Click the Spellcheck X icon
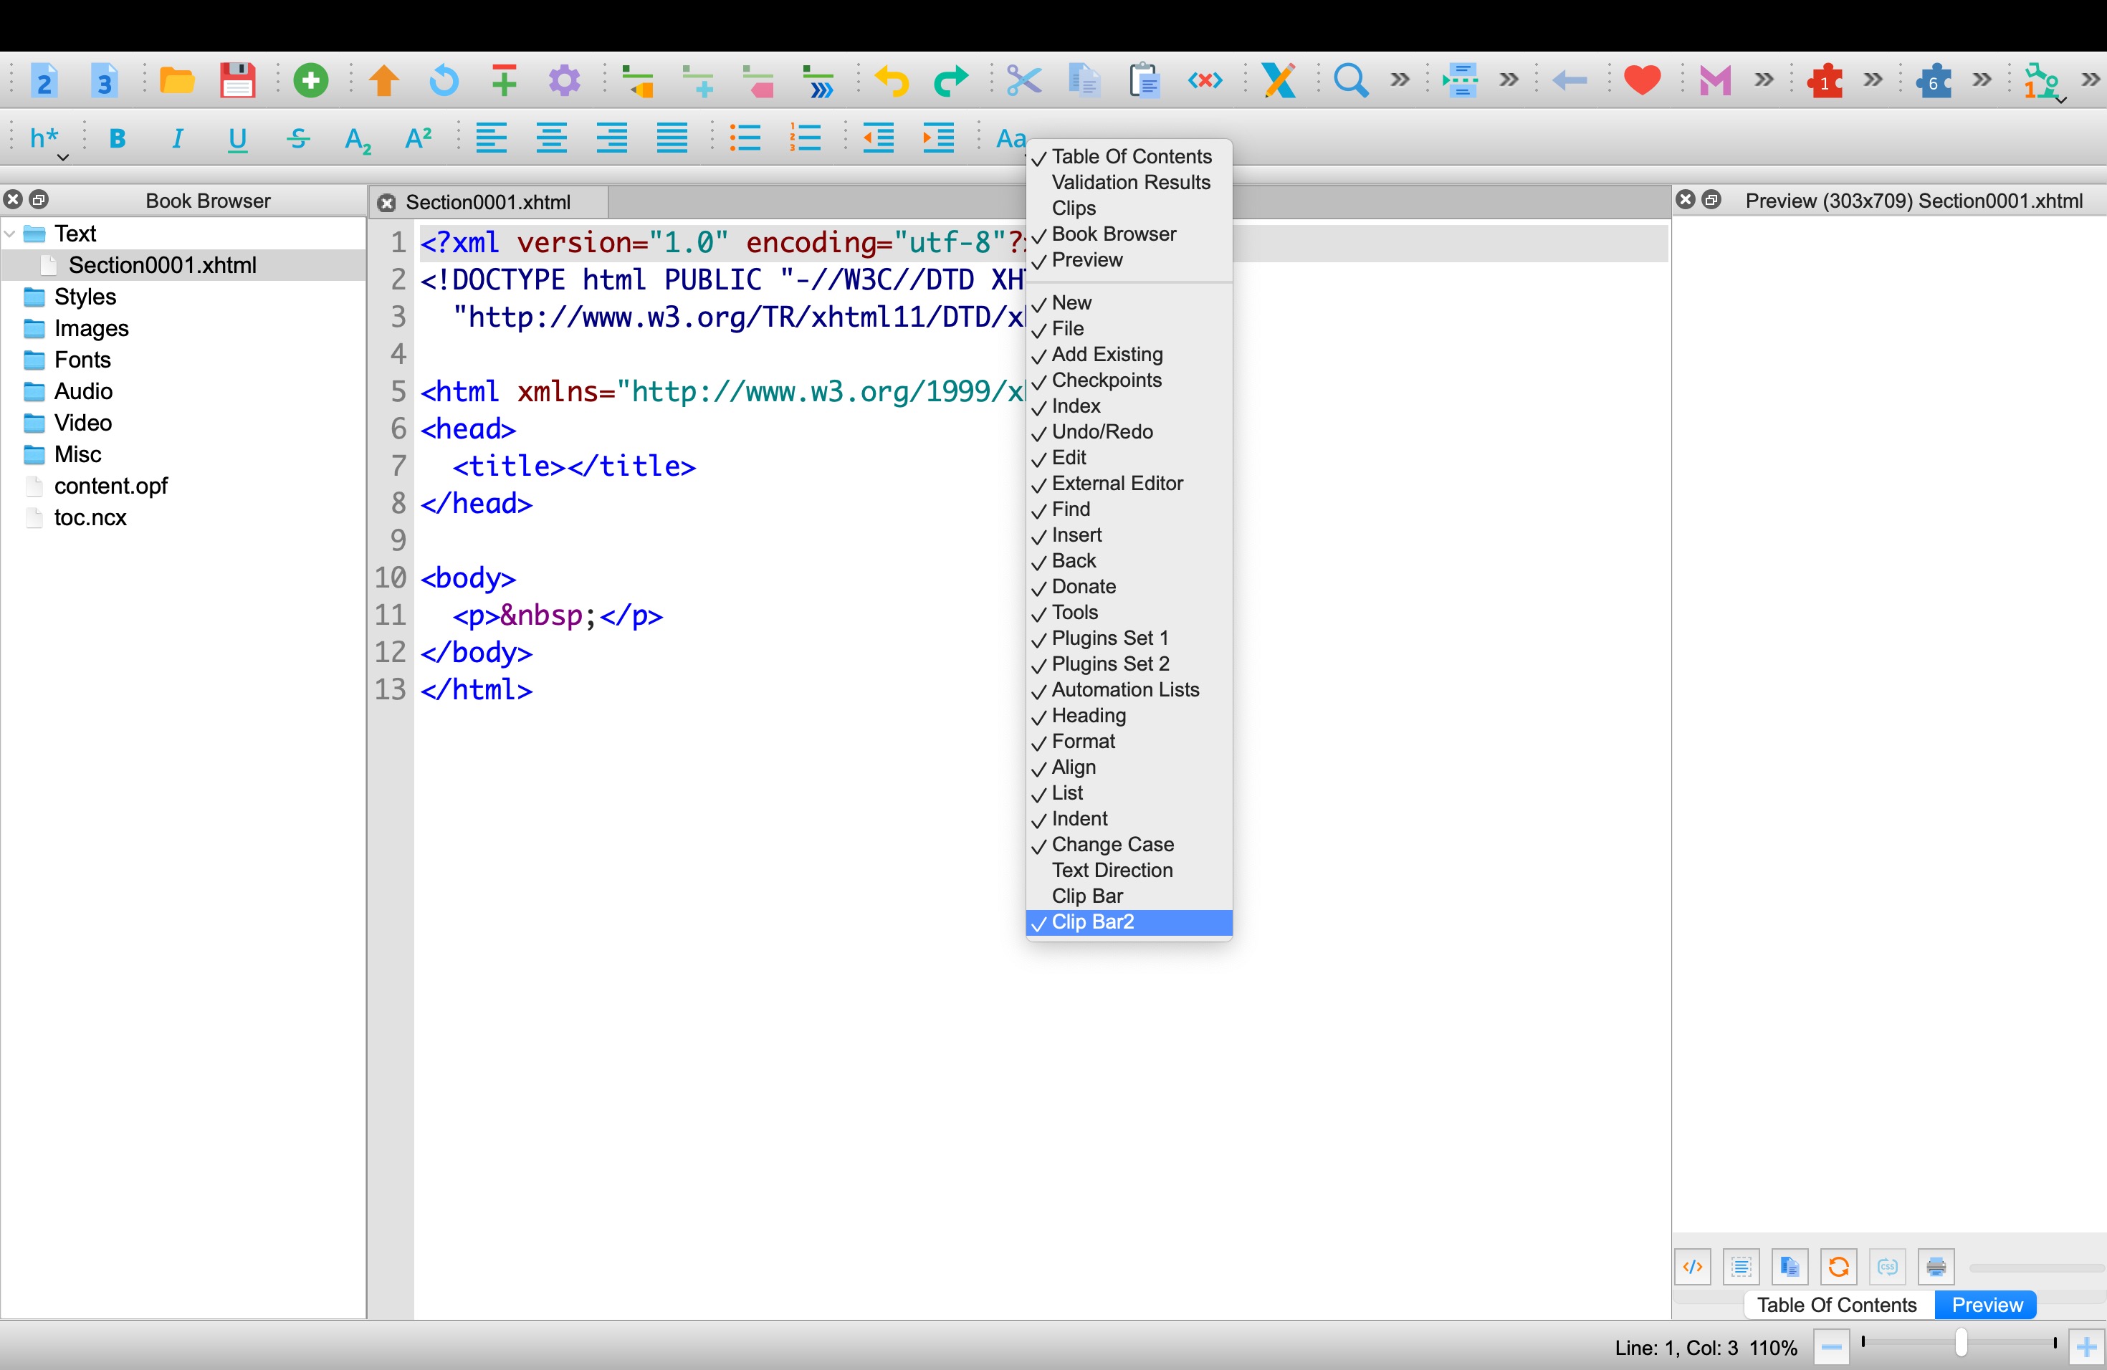This screenshot has width=2107, height=1370. tap(1279, 80)
